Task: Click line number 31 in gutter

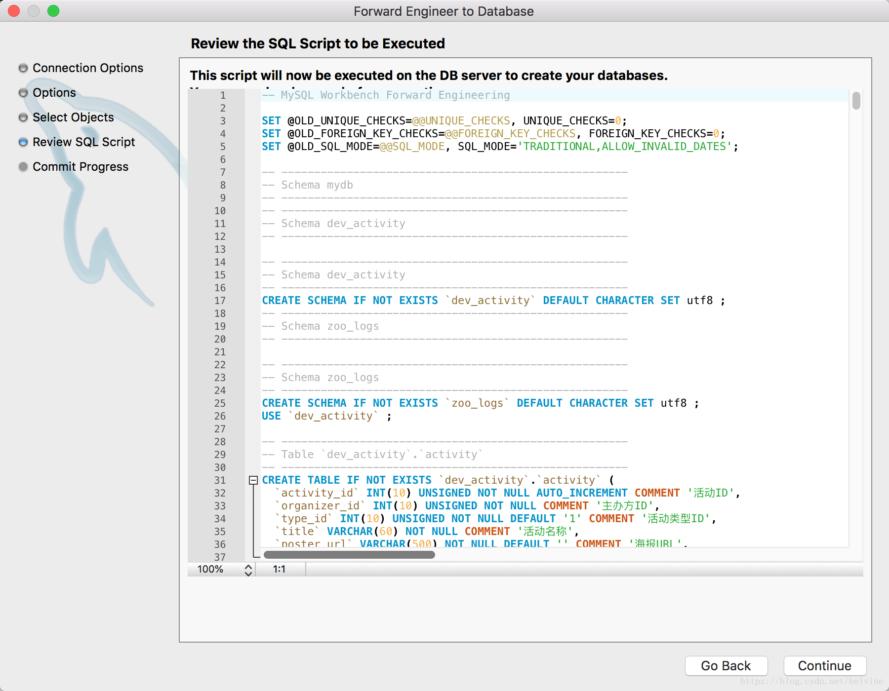Action: (x=220, y=480)
